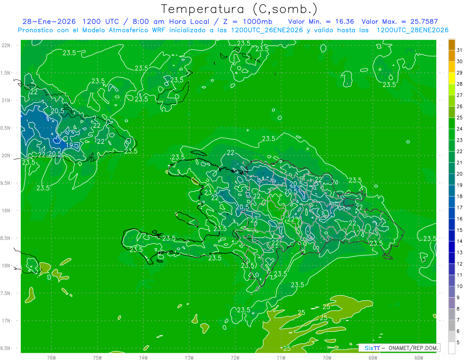The image size is (470, 363).
Task: Click the orange colorbar swatch between 30 and 31
Action: coord(452,56)
